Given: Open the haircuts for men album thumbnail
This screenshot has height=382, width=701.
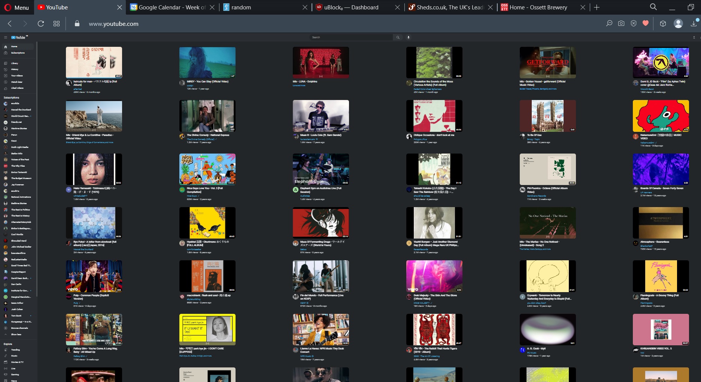Looking at the screenshot, I should point(94,63).
